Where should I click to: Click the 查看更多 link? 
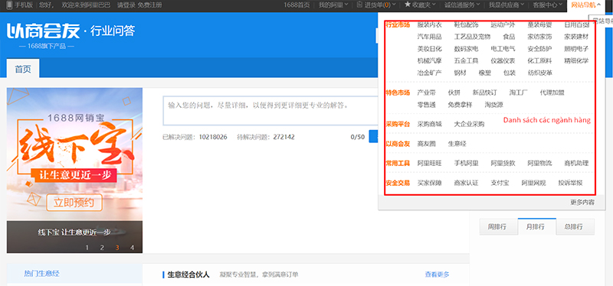click(x=437, y=275)
